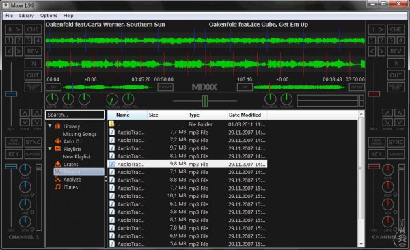The width and height of the screenshot is (410, 250).
Task: Toggle KEY lock on Channel 1
Action: 14,154
